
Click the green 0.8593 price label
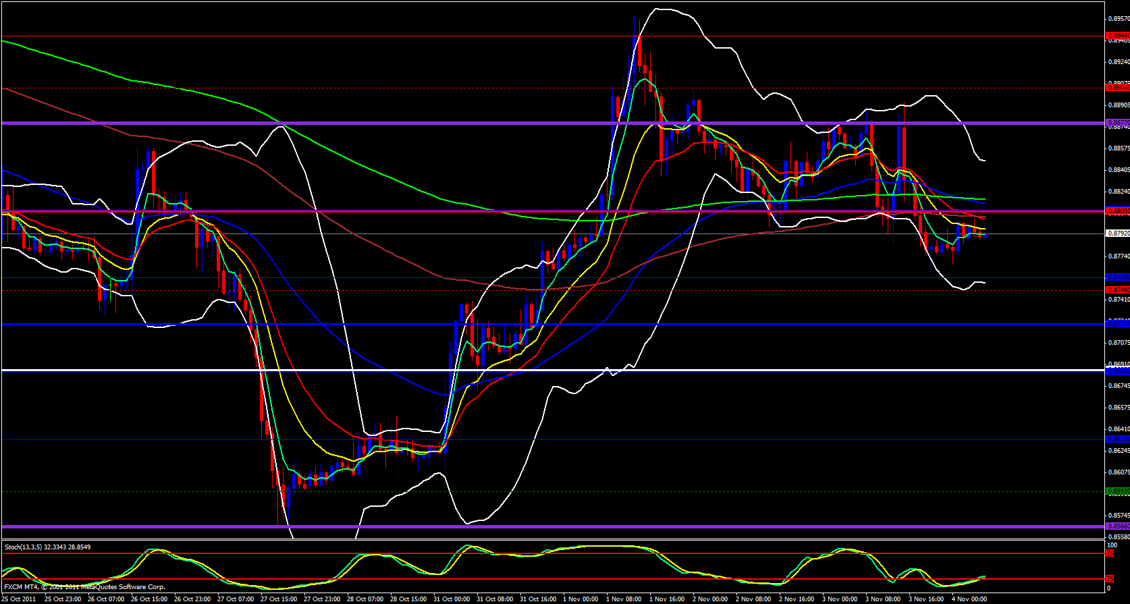[x=1117, y=491]
